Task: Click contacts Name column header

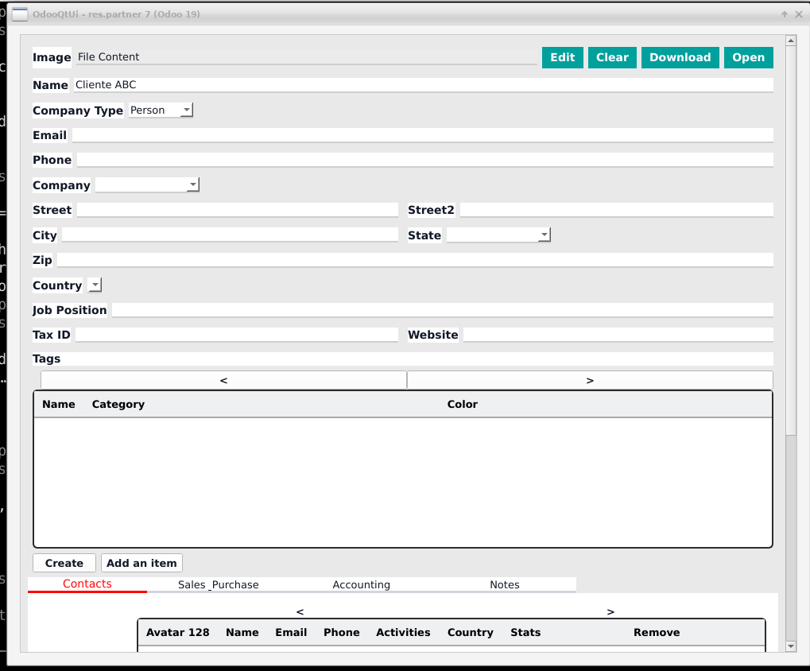Action: (242, 633)
